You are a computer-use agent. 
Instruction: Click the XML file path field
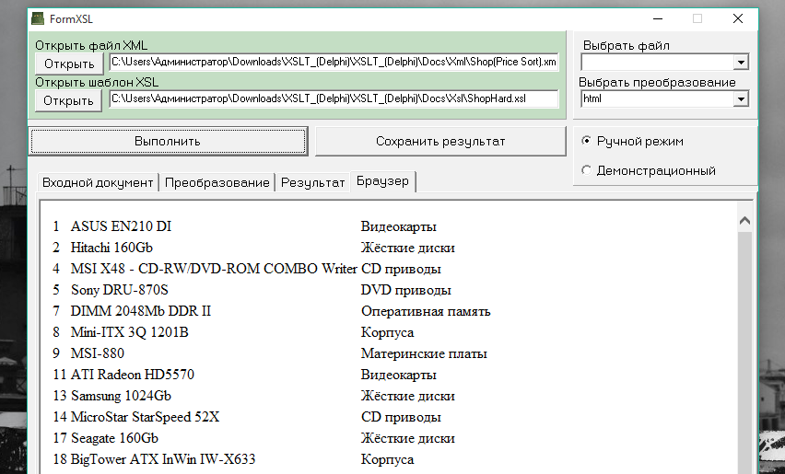(334, 62)
